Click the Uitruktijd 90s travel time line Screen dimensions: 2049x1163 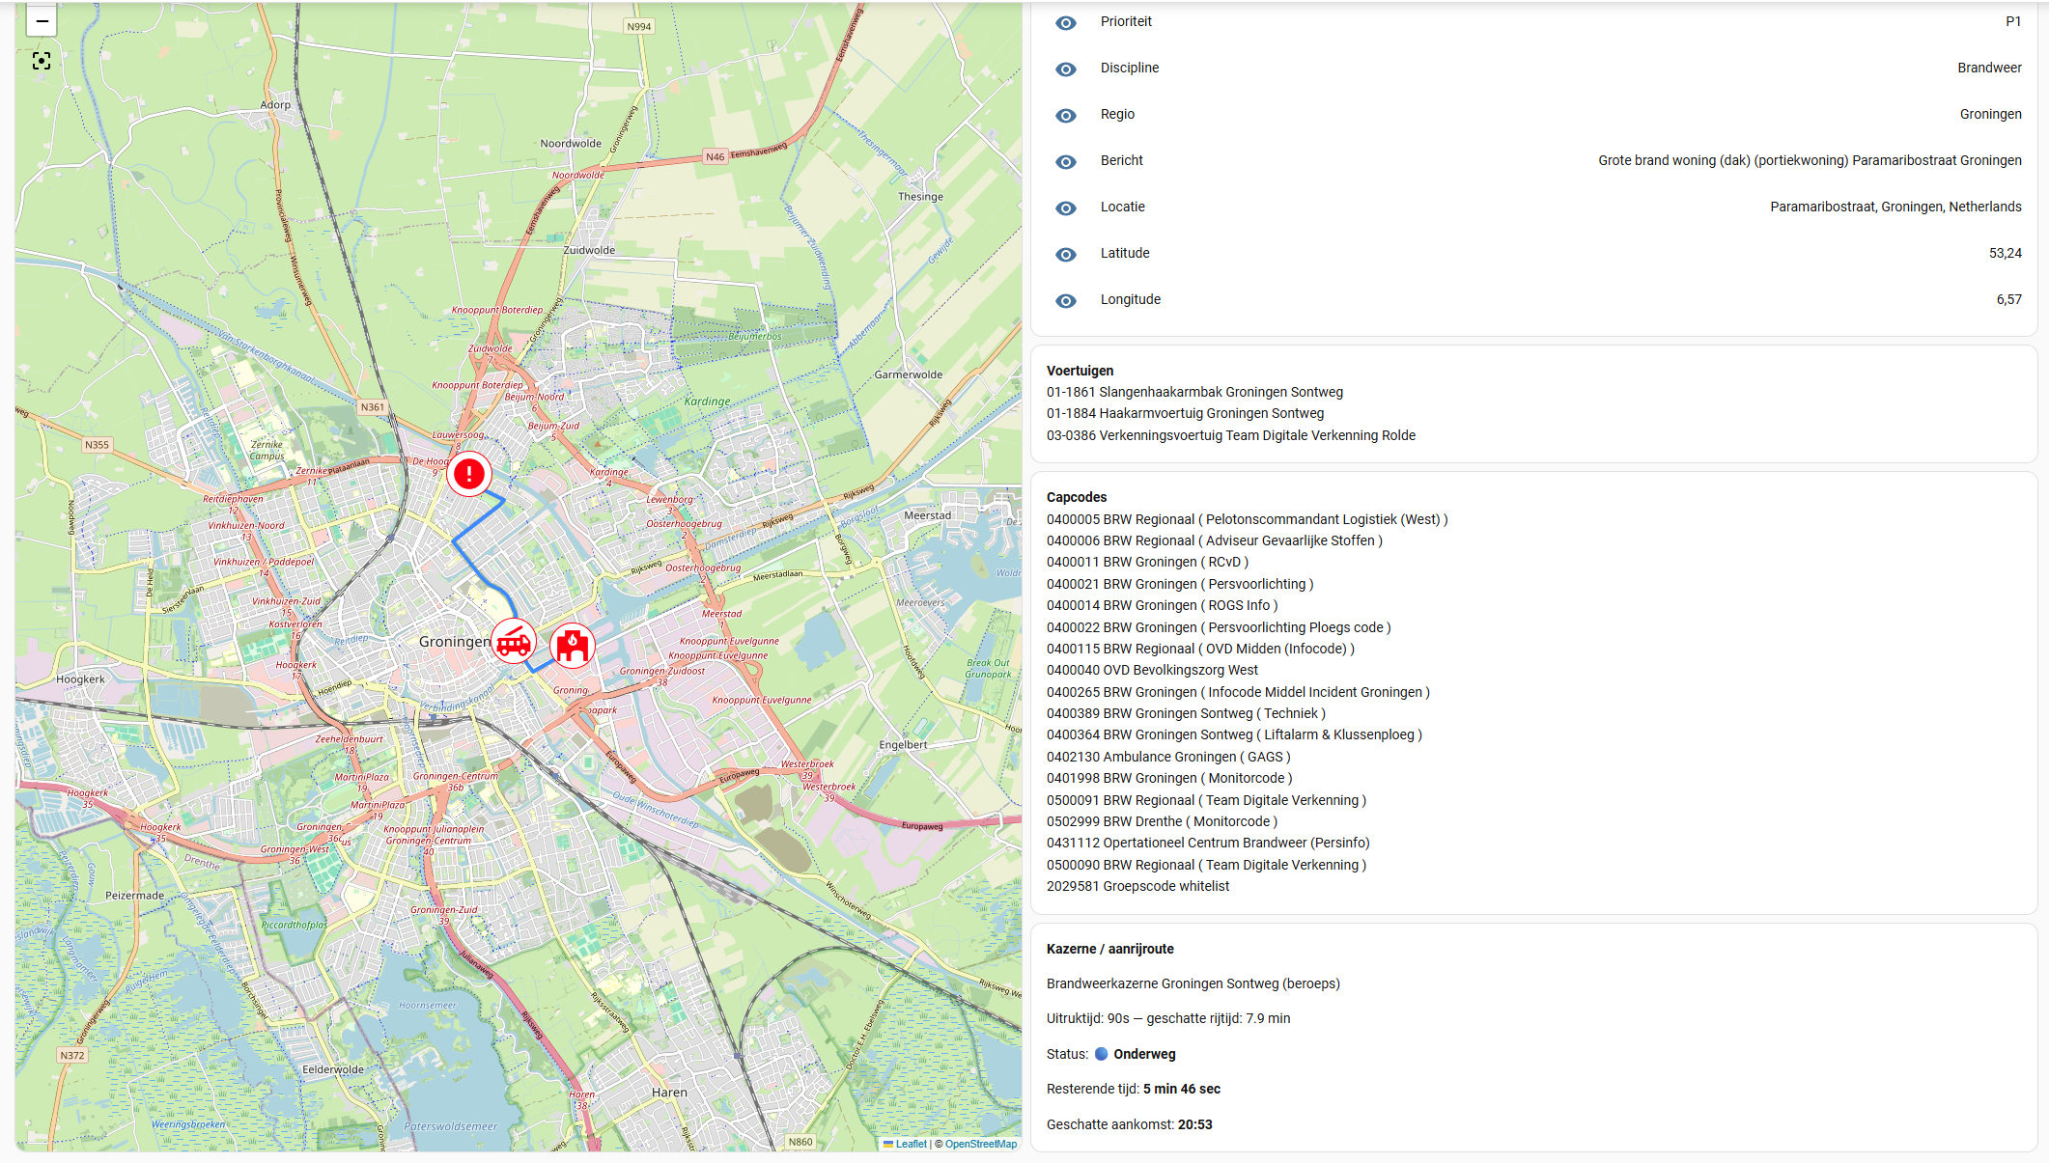(1168, 1018)
